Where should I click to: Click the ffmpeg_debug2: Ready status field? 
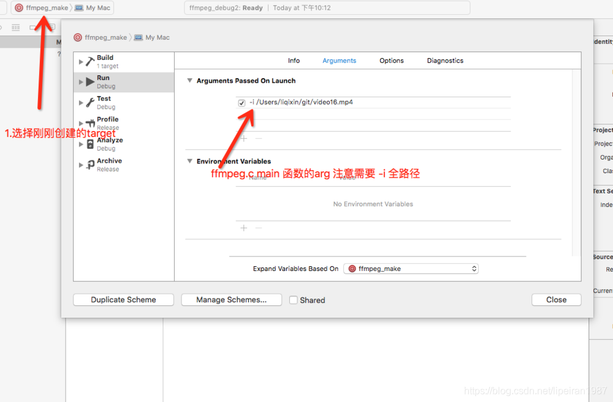327,8
